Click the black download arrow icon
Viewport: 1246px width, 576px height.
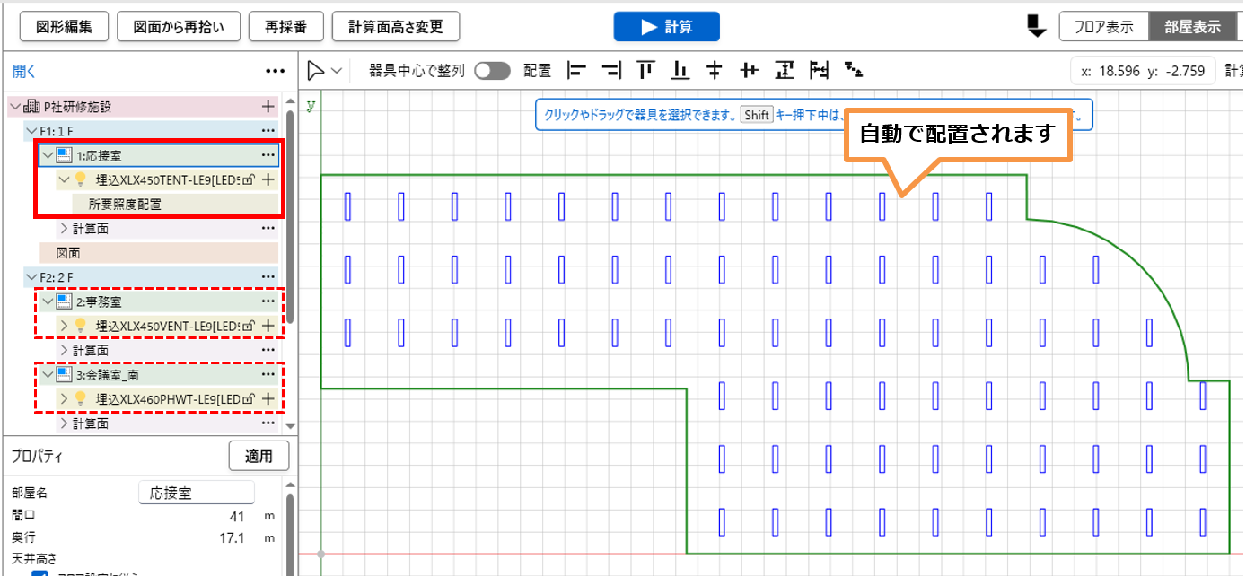[1037, 27]
